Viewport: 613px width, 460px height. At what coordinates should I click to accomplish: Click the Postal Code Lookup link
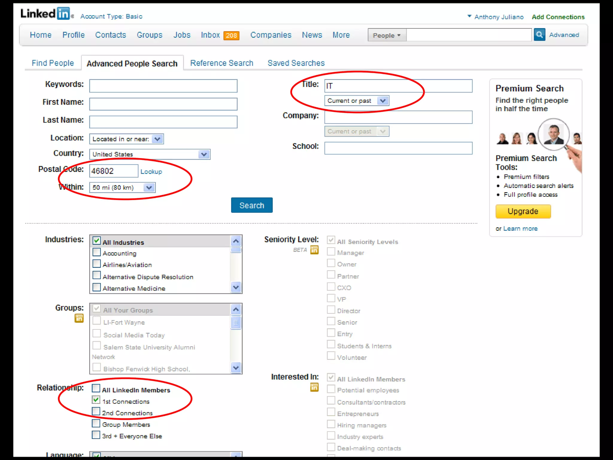tap(151, 172)
